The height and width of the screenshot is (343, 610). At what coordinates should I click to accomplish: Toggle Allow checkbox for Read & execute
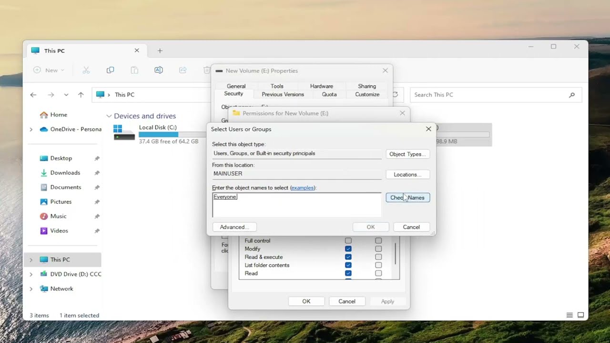click(x=348, y=257)
